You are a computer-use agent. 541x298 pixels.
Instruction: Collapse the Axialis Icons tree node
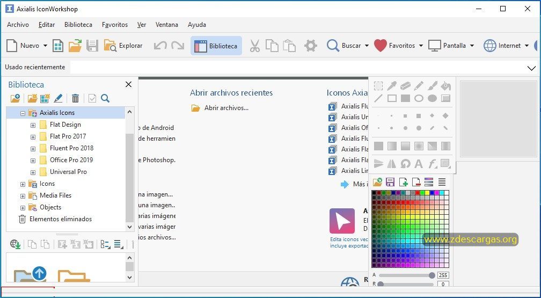[x=23, y=113]
